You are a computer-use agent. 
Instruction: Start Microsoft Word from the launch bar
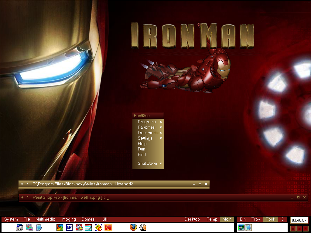(69, 227)
